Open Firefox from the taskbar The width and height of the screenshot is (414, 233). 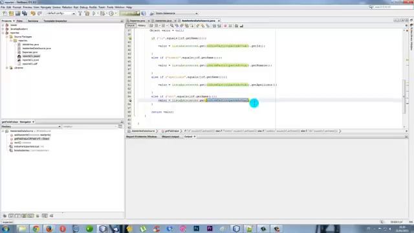(49, 228)
